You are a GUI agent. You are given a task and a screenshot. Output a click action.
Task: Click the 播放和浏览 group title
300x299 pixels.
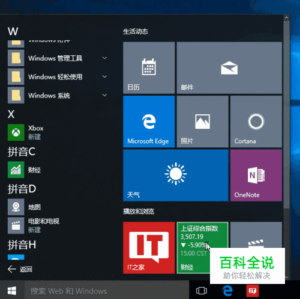click(x=139, y=211)
